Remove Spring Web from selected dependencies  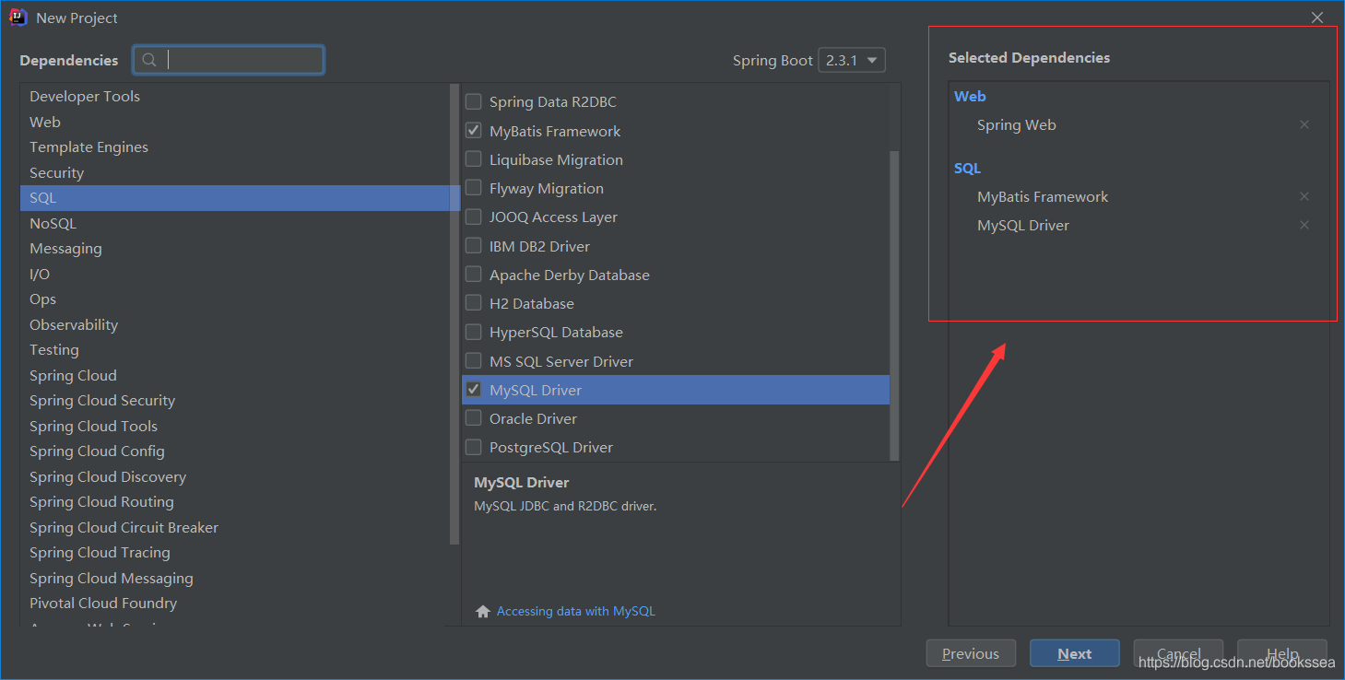click(x=1304, y=124)
